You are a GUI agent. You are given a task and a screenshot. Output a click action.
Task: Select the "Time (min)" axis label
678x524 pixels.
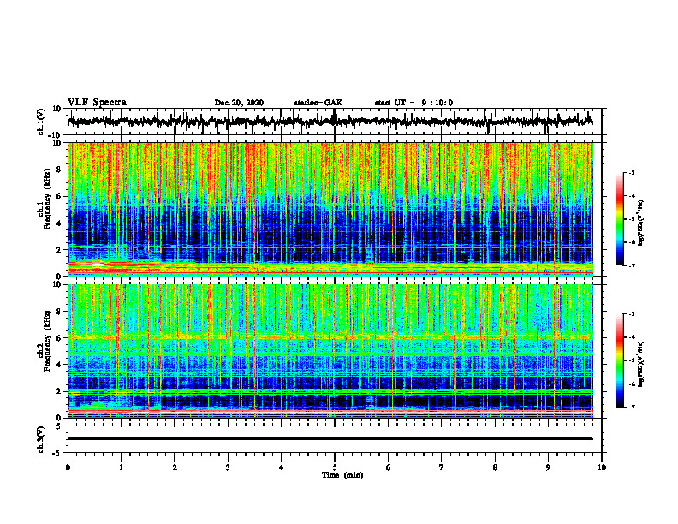(x=342, y=475)
